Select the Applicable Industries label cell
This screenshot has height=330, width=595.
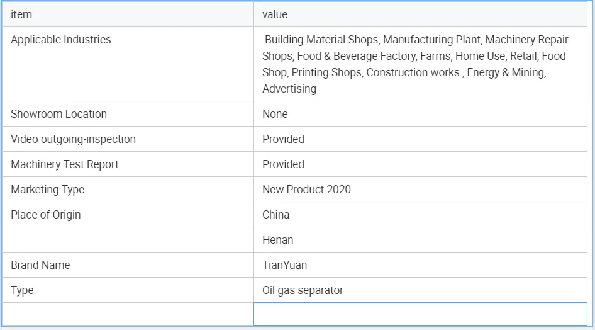[x=61, y=40]
